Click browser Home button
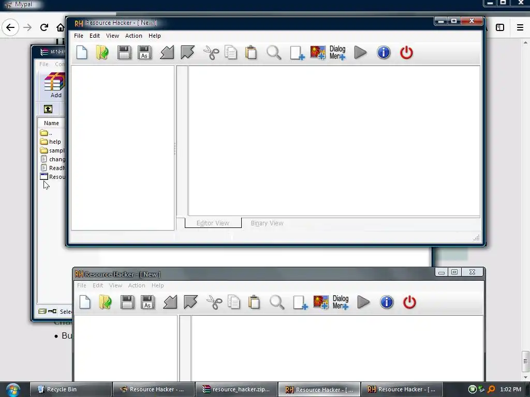Screen dimensions: 530x397 (x=61, y=27)
